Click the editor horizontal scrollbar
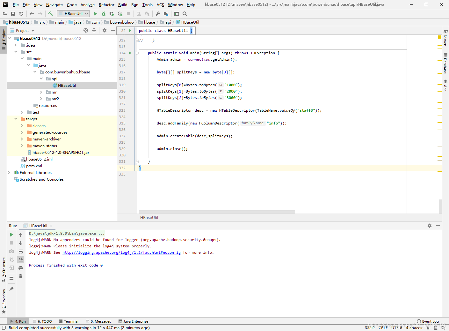 coord(217,212)
